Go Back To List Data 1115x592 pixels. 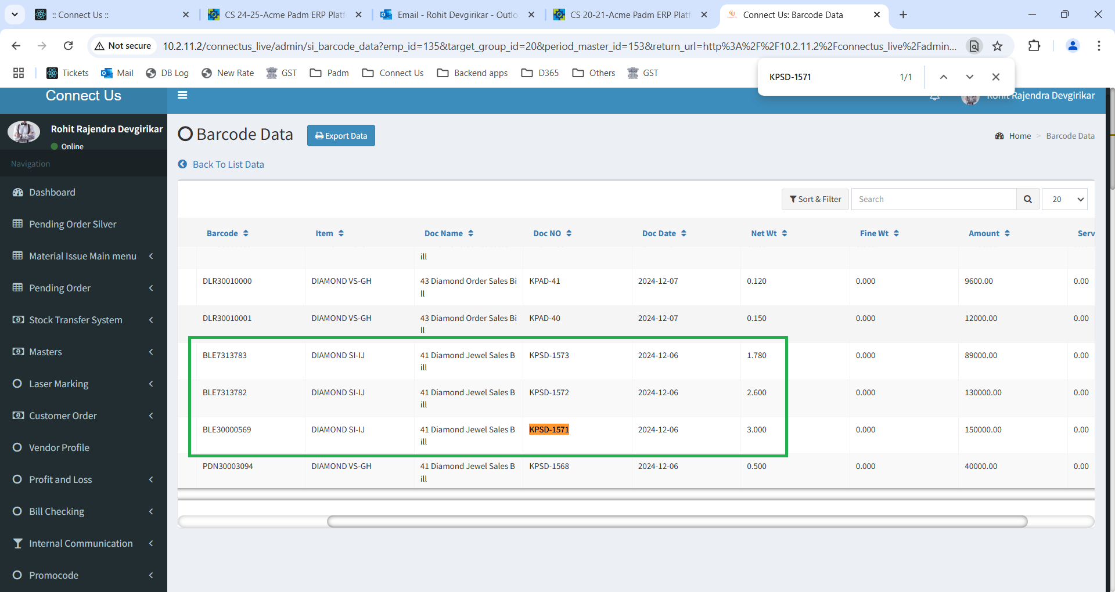(x=221, y=164)
